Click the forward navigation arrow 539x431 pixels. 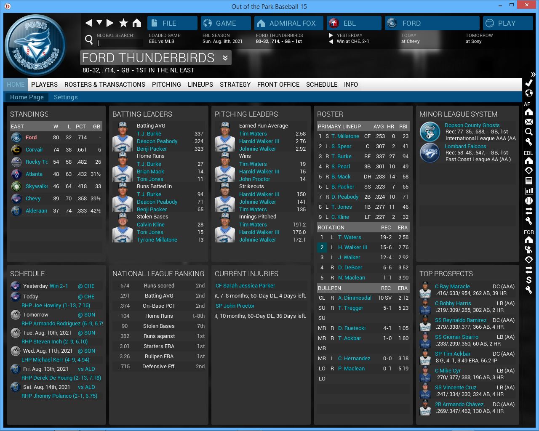pyautogui.click(x=110, y=23)
